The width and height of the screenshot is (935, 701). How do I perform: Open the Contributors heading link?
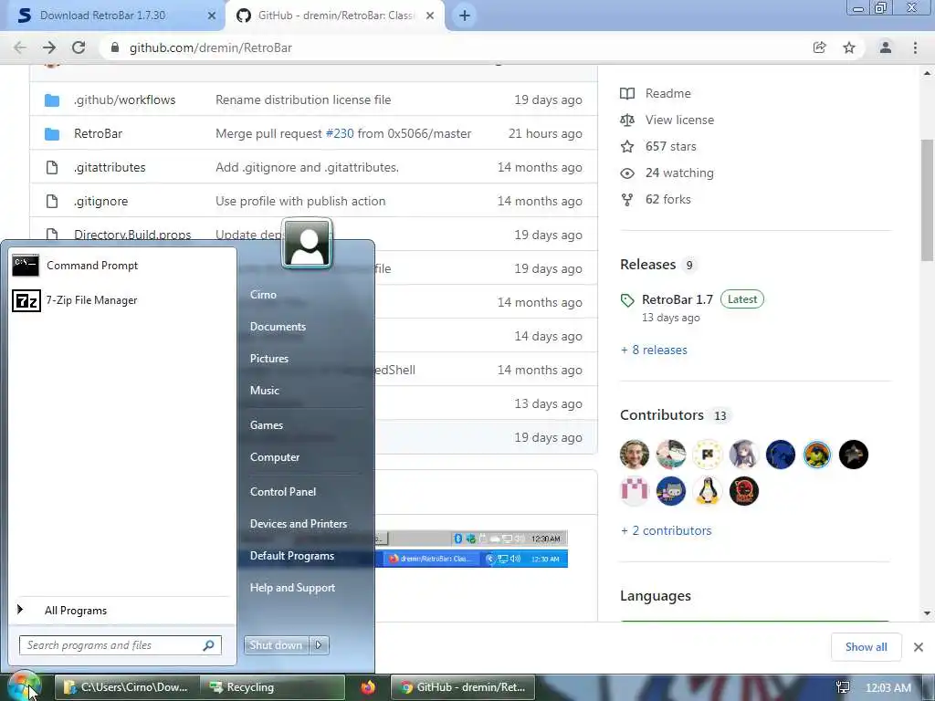click(662, 415)
